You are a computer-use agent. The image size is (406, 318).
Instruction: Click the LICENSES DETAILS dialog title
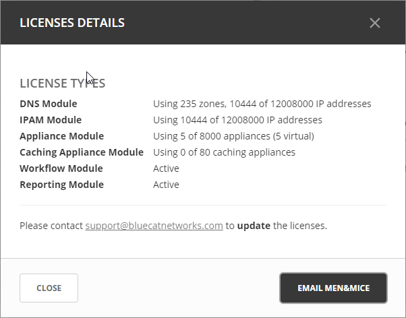coord(72,23)
